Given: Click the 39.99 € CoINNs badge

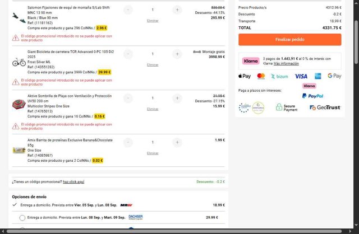Looking at the screenshot, I should tap(104, 72).
